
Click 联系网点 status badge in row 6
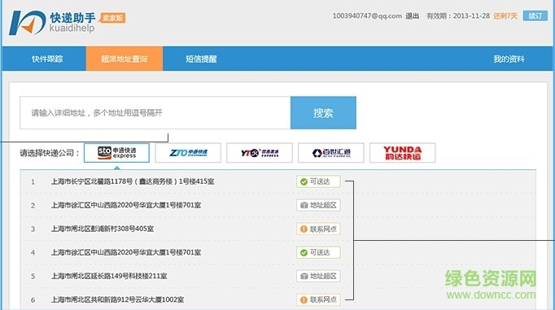tap(318, 299)
